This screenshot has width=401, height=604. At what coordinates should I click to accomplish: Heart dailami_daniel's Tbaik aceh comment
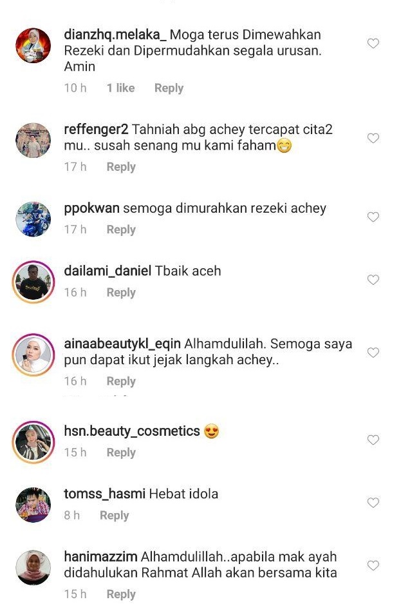373,280
